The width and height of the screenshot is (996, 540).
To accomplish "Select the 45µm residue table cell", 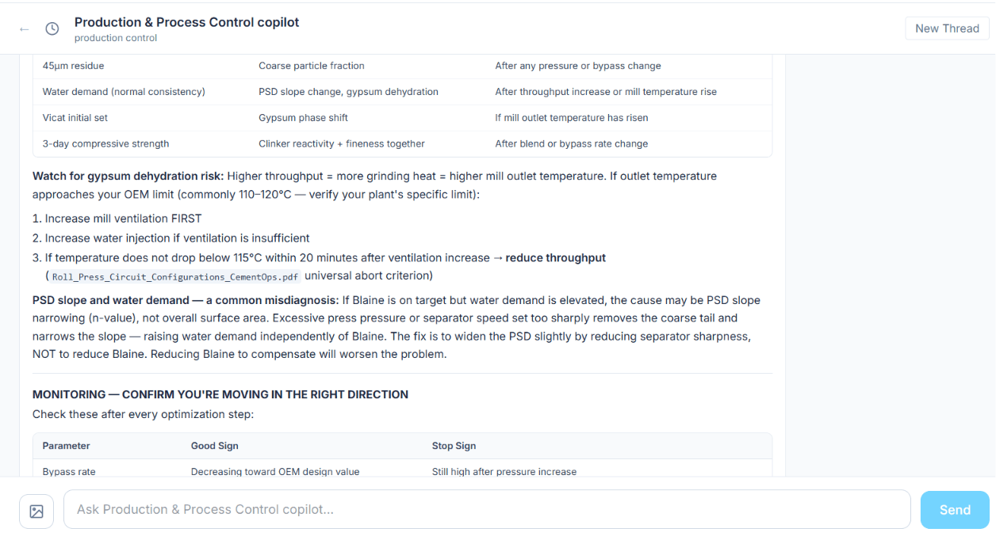I will 73,66.
